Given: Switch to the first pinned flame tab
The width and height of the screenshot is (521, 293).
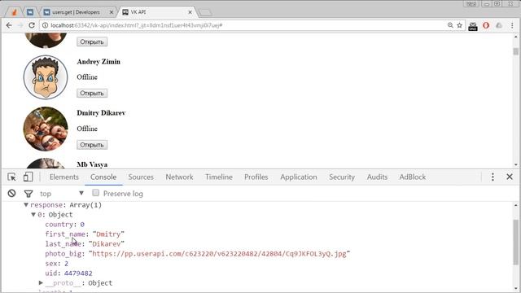Looking at the screenshot, I should tap(14, 12).
